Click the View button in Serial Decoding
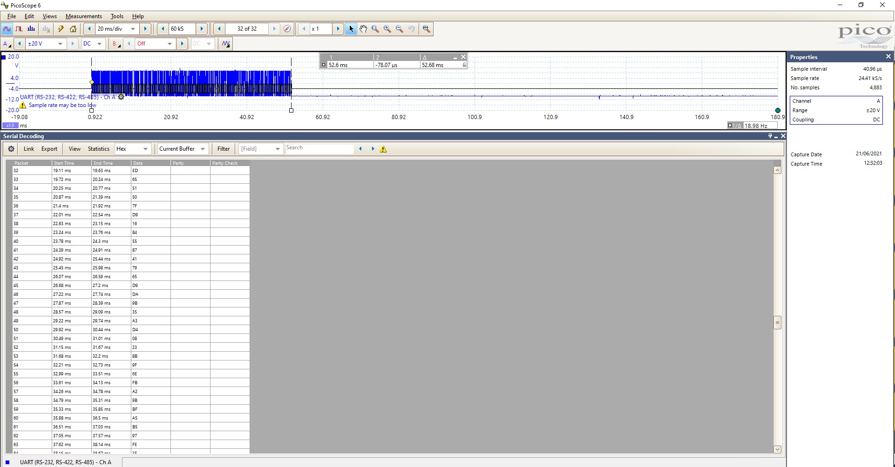This screenshot has width=895, height=467. point(75,149)
